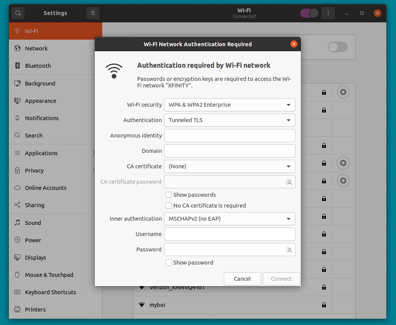Viewport: 396px width, 325px height.
Task: Tick No CA certificate is required
Action: [169, 206]
